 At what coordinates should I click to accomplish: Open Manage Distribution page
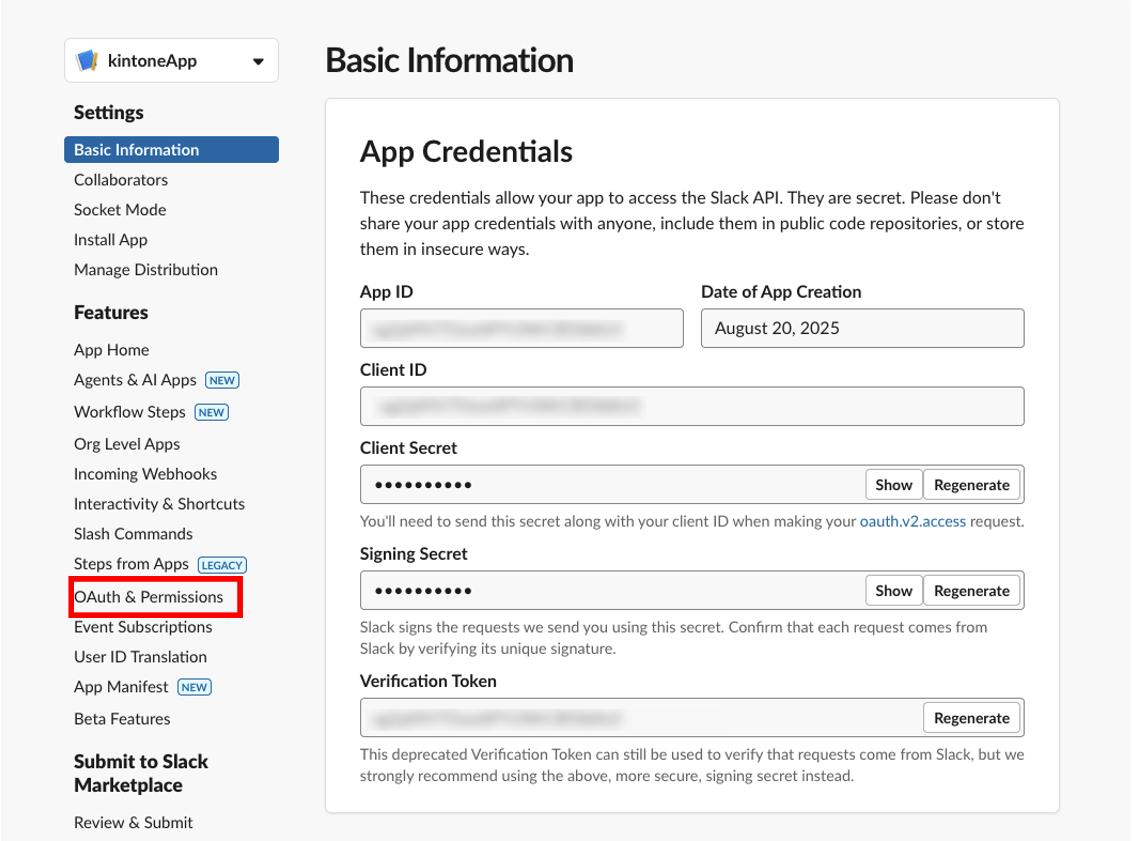coord(146,270)
